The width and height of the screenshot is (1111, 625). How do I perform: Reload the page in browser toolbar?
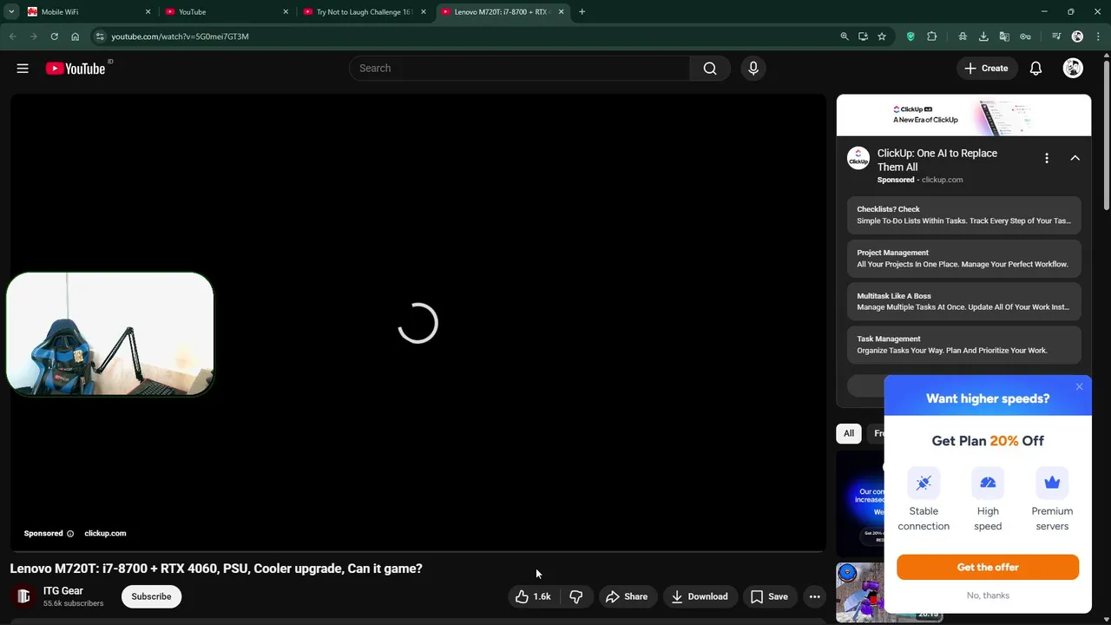point(54,36)
